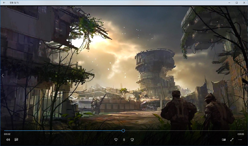Jump to an earlier point on the played progress bar

point(63,130)
